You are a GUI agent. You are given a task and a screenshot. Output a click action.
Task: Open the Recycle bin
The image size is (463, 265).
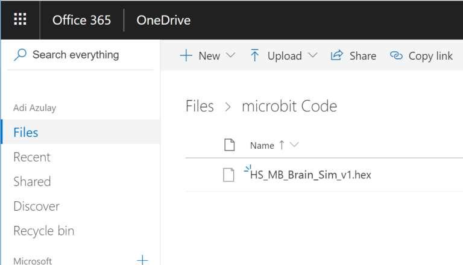point(43,231)
